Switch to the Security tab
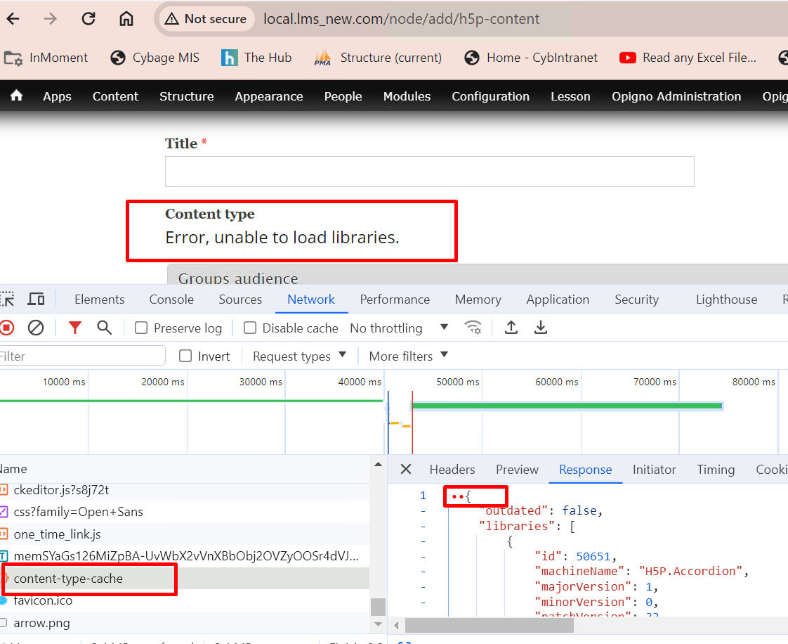The height and width of the screenshot is (644, 788). (636, 300)
